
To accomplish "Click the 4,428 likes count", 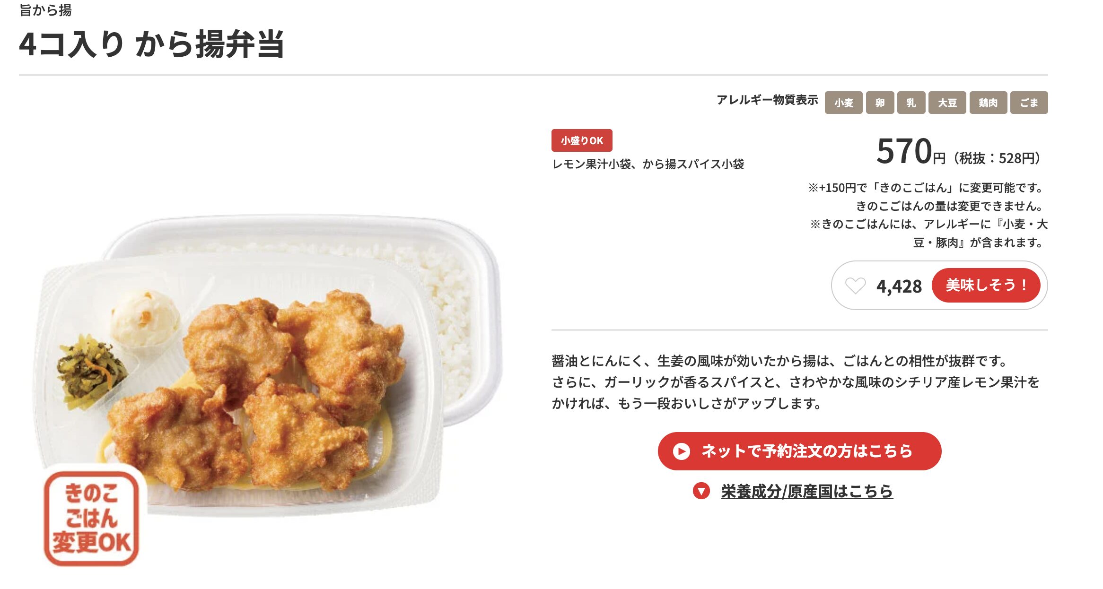I will pyautogui.click(x=899, y=286).
